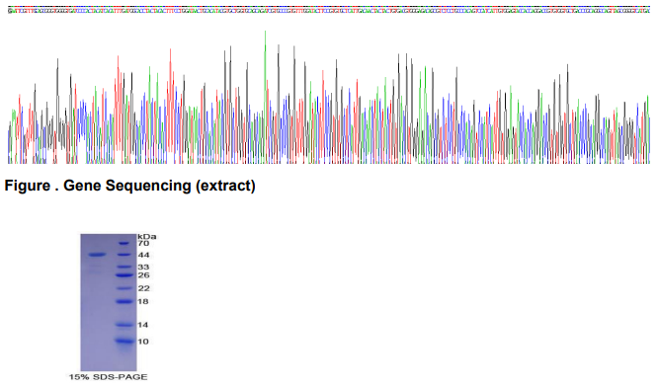Select the 70 kDa marker label
The width and height of the screenshot is (658, 387).
pyautogui.click(x=143, y=243)
